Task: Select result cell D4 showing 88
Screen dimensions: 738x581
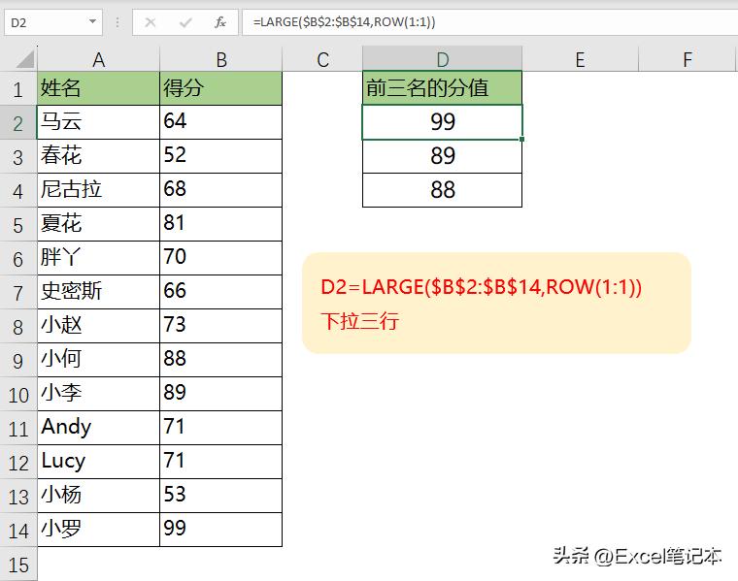Action: tap(443, 190)
